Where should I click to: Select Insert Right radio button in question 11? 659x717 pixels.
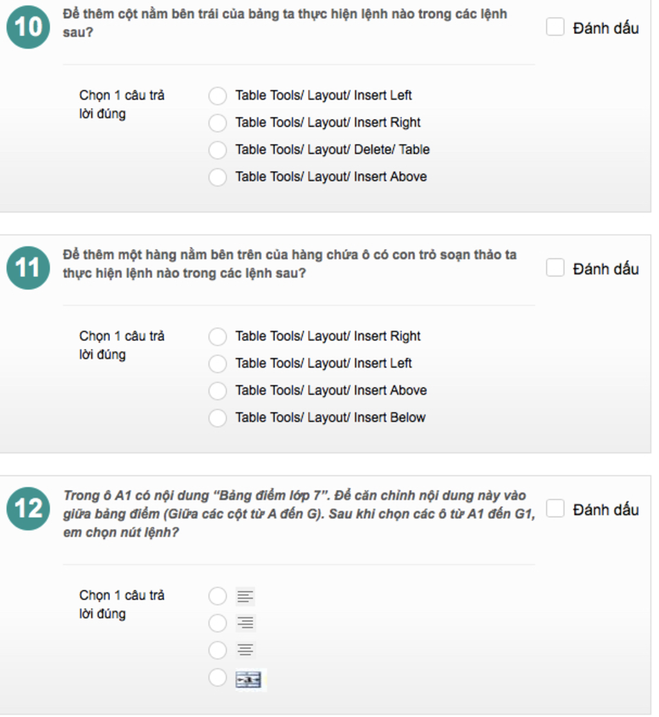[x=218, y=336]
